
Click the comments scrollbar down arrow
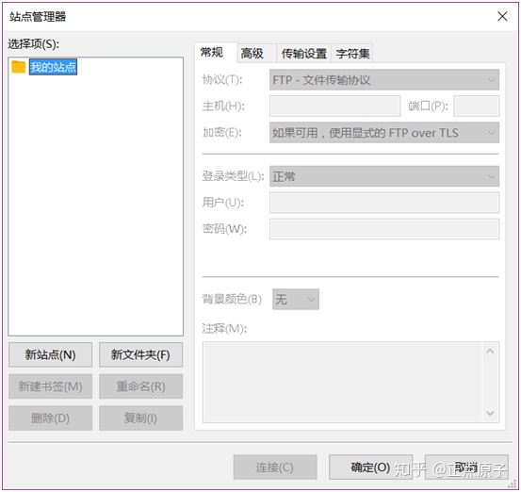click(x=490, y=413)
